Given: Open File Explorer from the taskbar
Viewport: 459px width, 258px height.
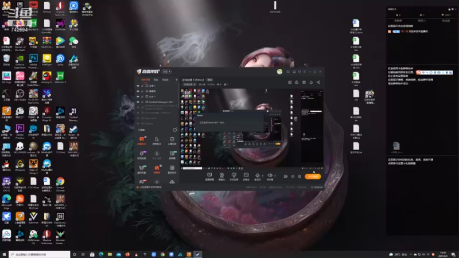Looking at the screenshot, I should [x=110, y=255].
